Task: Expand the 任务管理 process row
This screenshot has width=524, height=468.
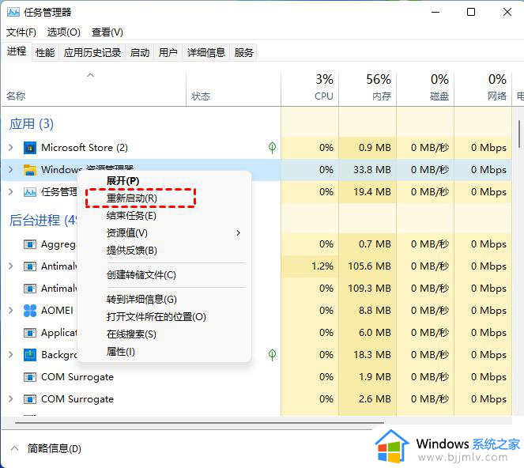Action: (x=11, y=192)
